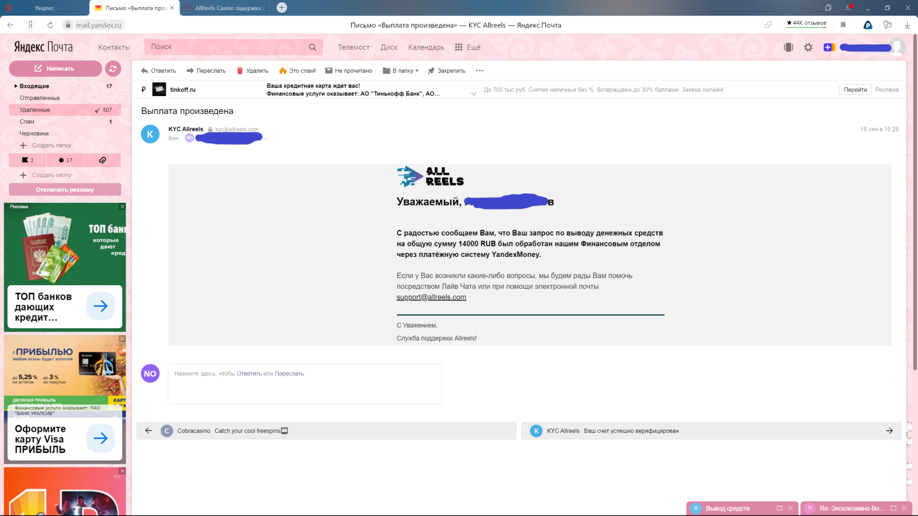Image resolution: width=918 pixels, height=516 pixels.
Task: Toggle the flagged messages filter showing 3
Action: 27,160
